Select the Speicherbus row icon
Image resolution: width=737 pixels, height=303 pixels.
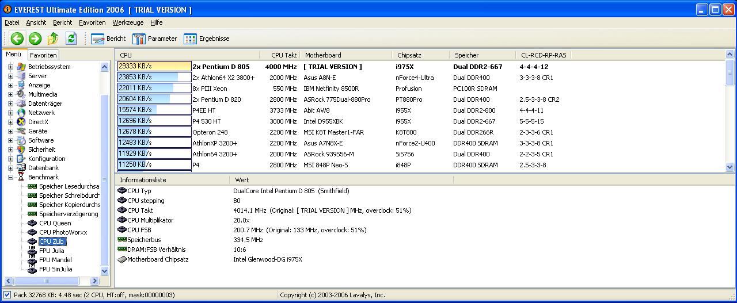[121, 240]
